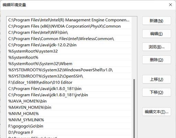The height and width of the screenshot is (138, 176).
Task: Select the %JAVA_HOME%\bin entry
Action: [69, 101]
